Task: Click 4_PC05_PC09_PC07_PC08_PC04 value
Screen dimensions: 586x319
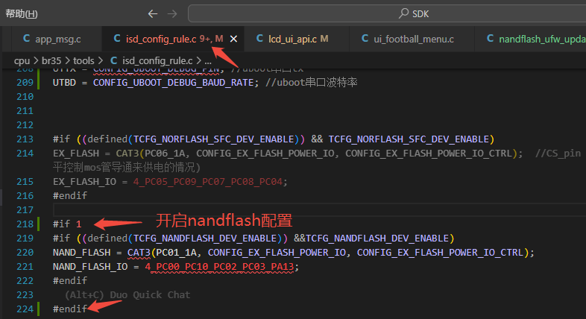Action: (x=208, y=182)
